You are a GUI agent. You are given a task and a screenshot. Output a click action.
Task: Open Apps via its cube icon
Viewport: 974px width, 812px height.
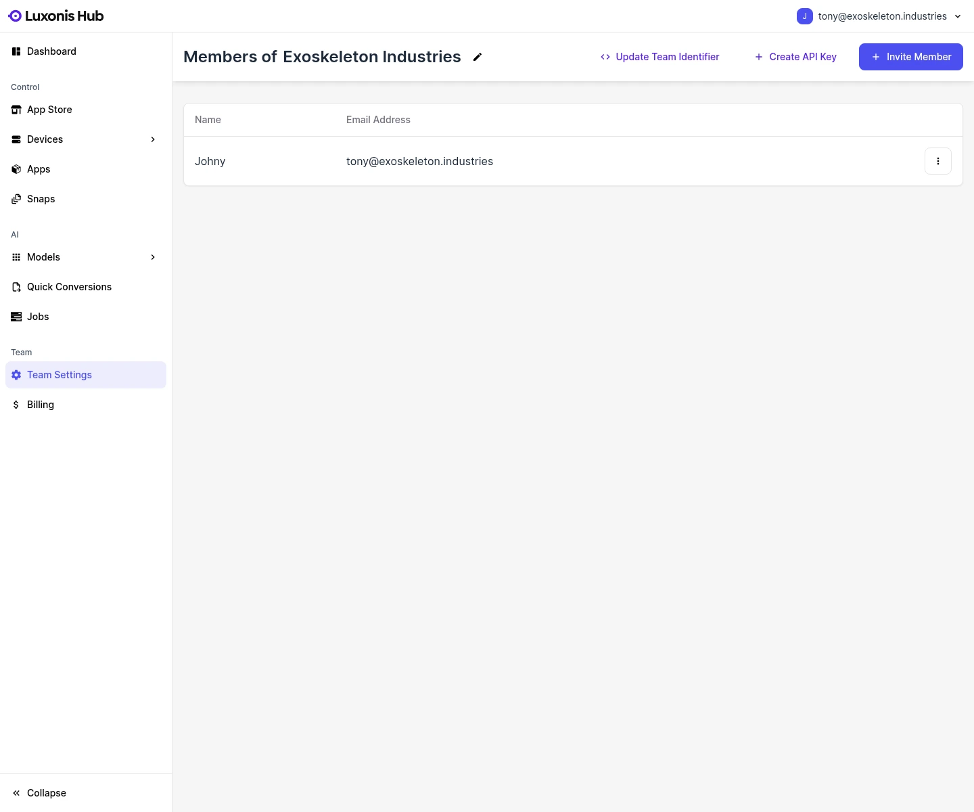click(x=16, y=169)
